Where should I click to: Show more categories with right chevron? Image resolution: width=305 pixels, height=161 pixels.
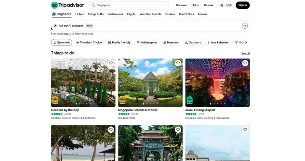click(x=246, y=42)
